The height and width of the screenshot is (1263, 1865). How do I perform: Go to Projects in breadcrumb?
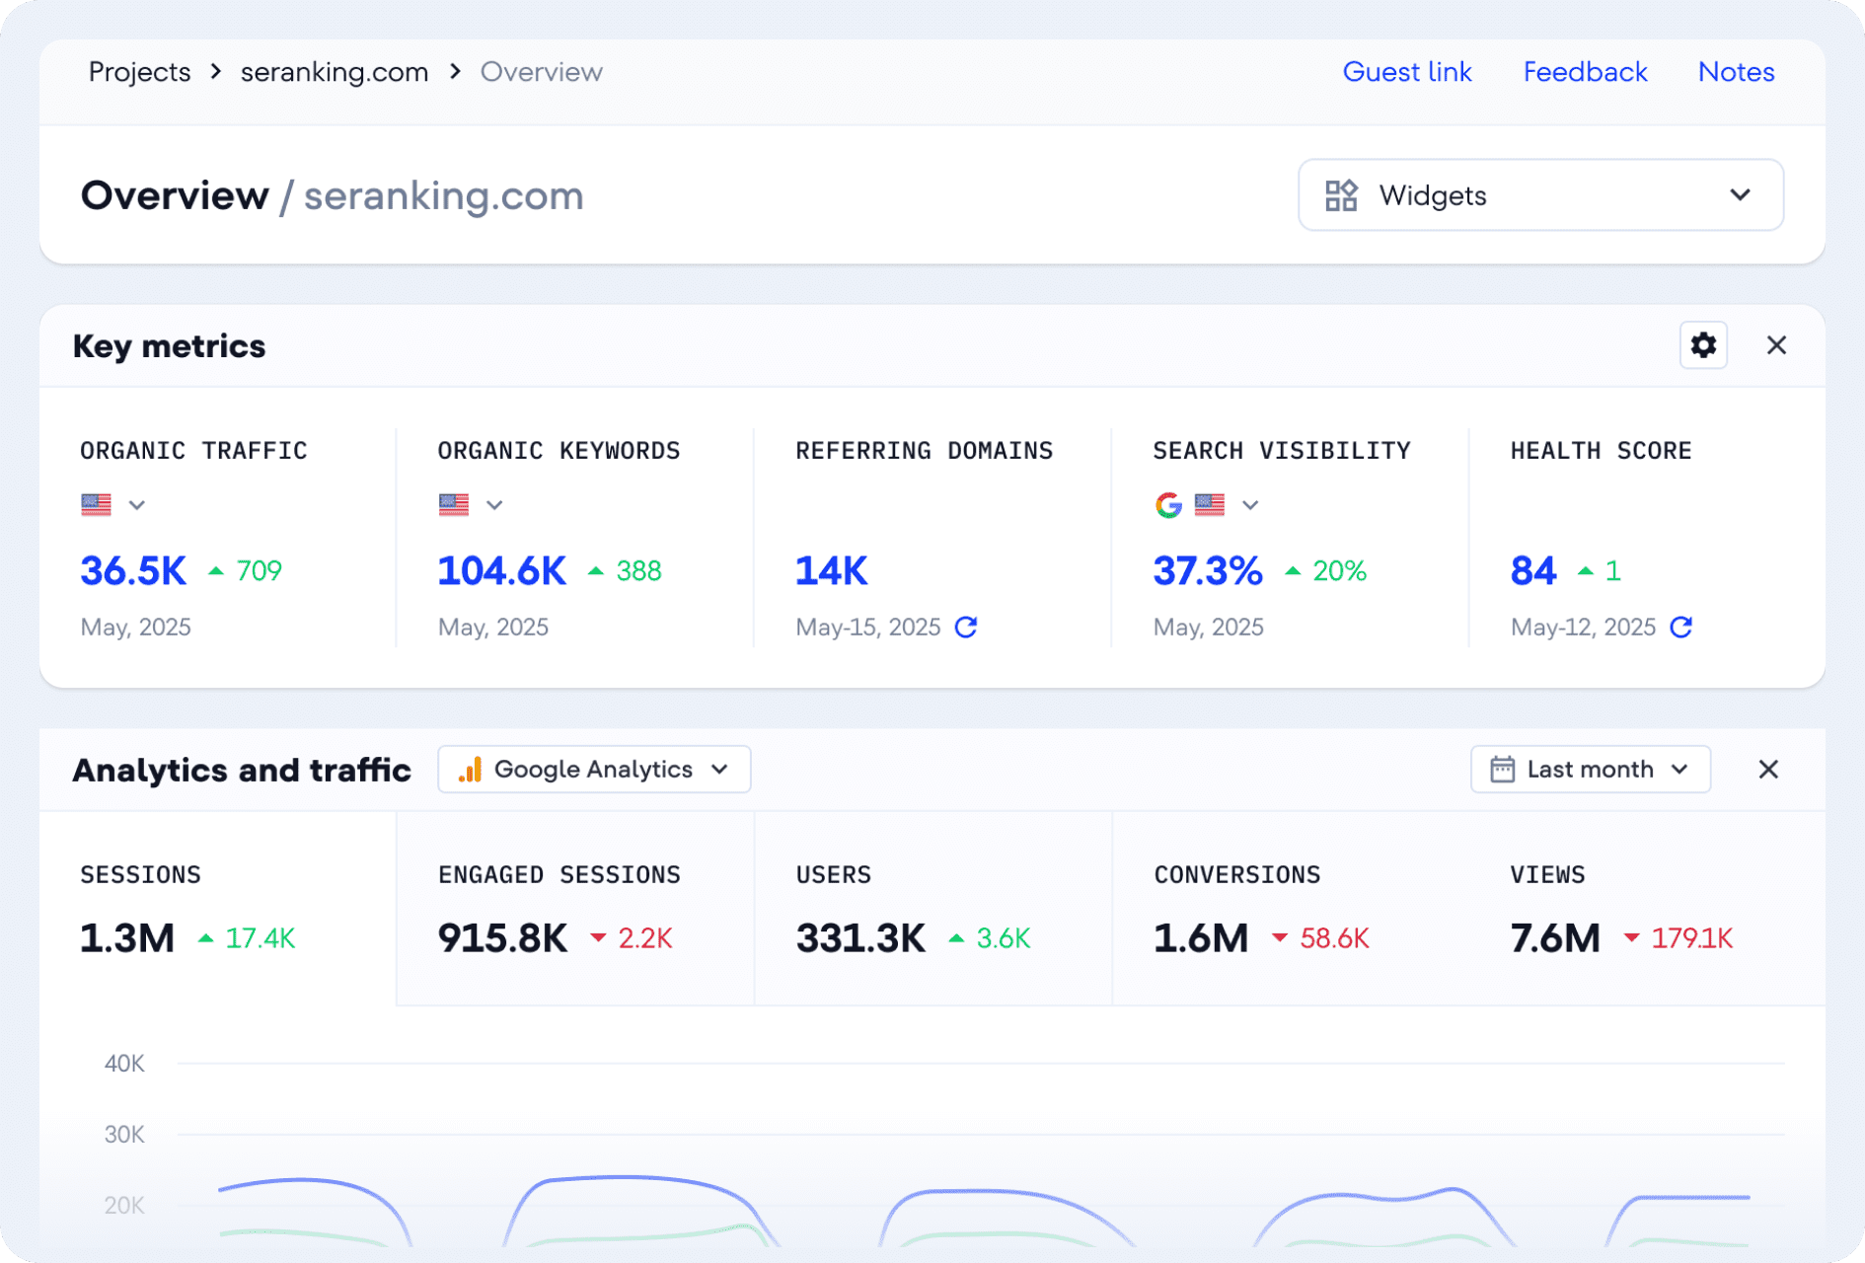pyautogui.click(x=139, y=72)
